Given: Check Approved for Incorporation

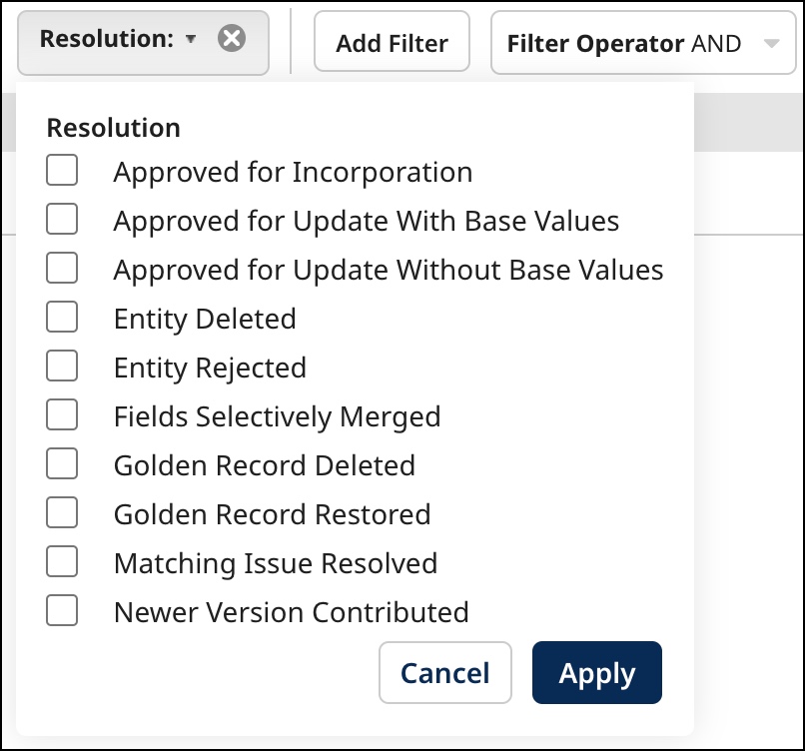Looking at the screenshot, I should [x=61, y=171].
